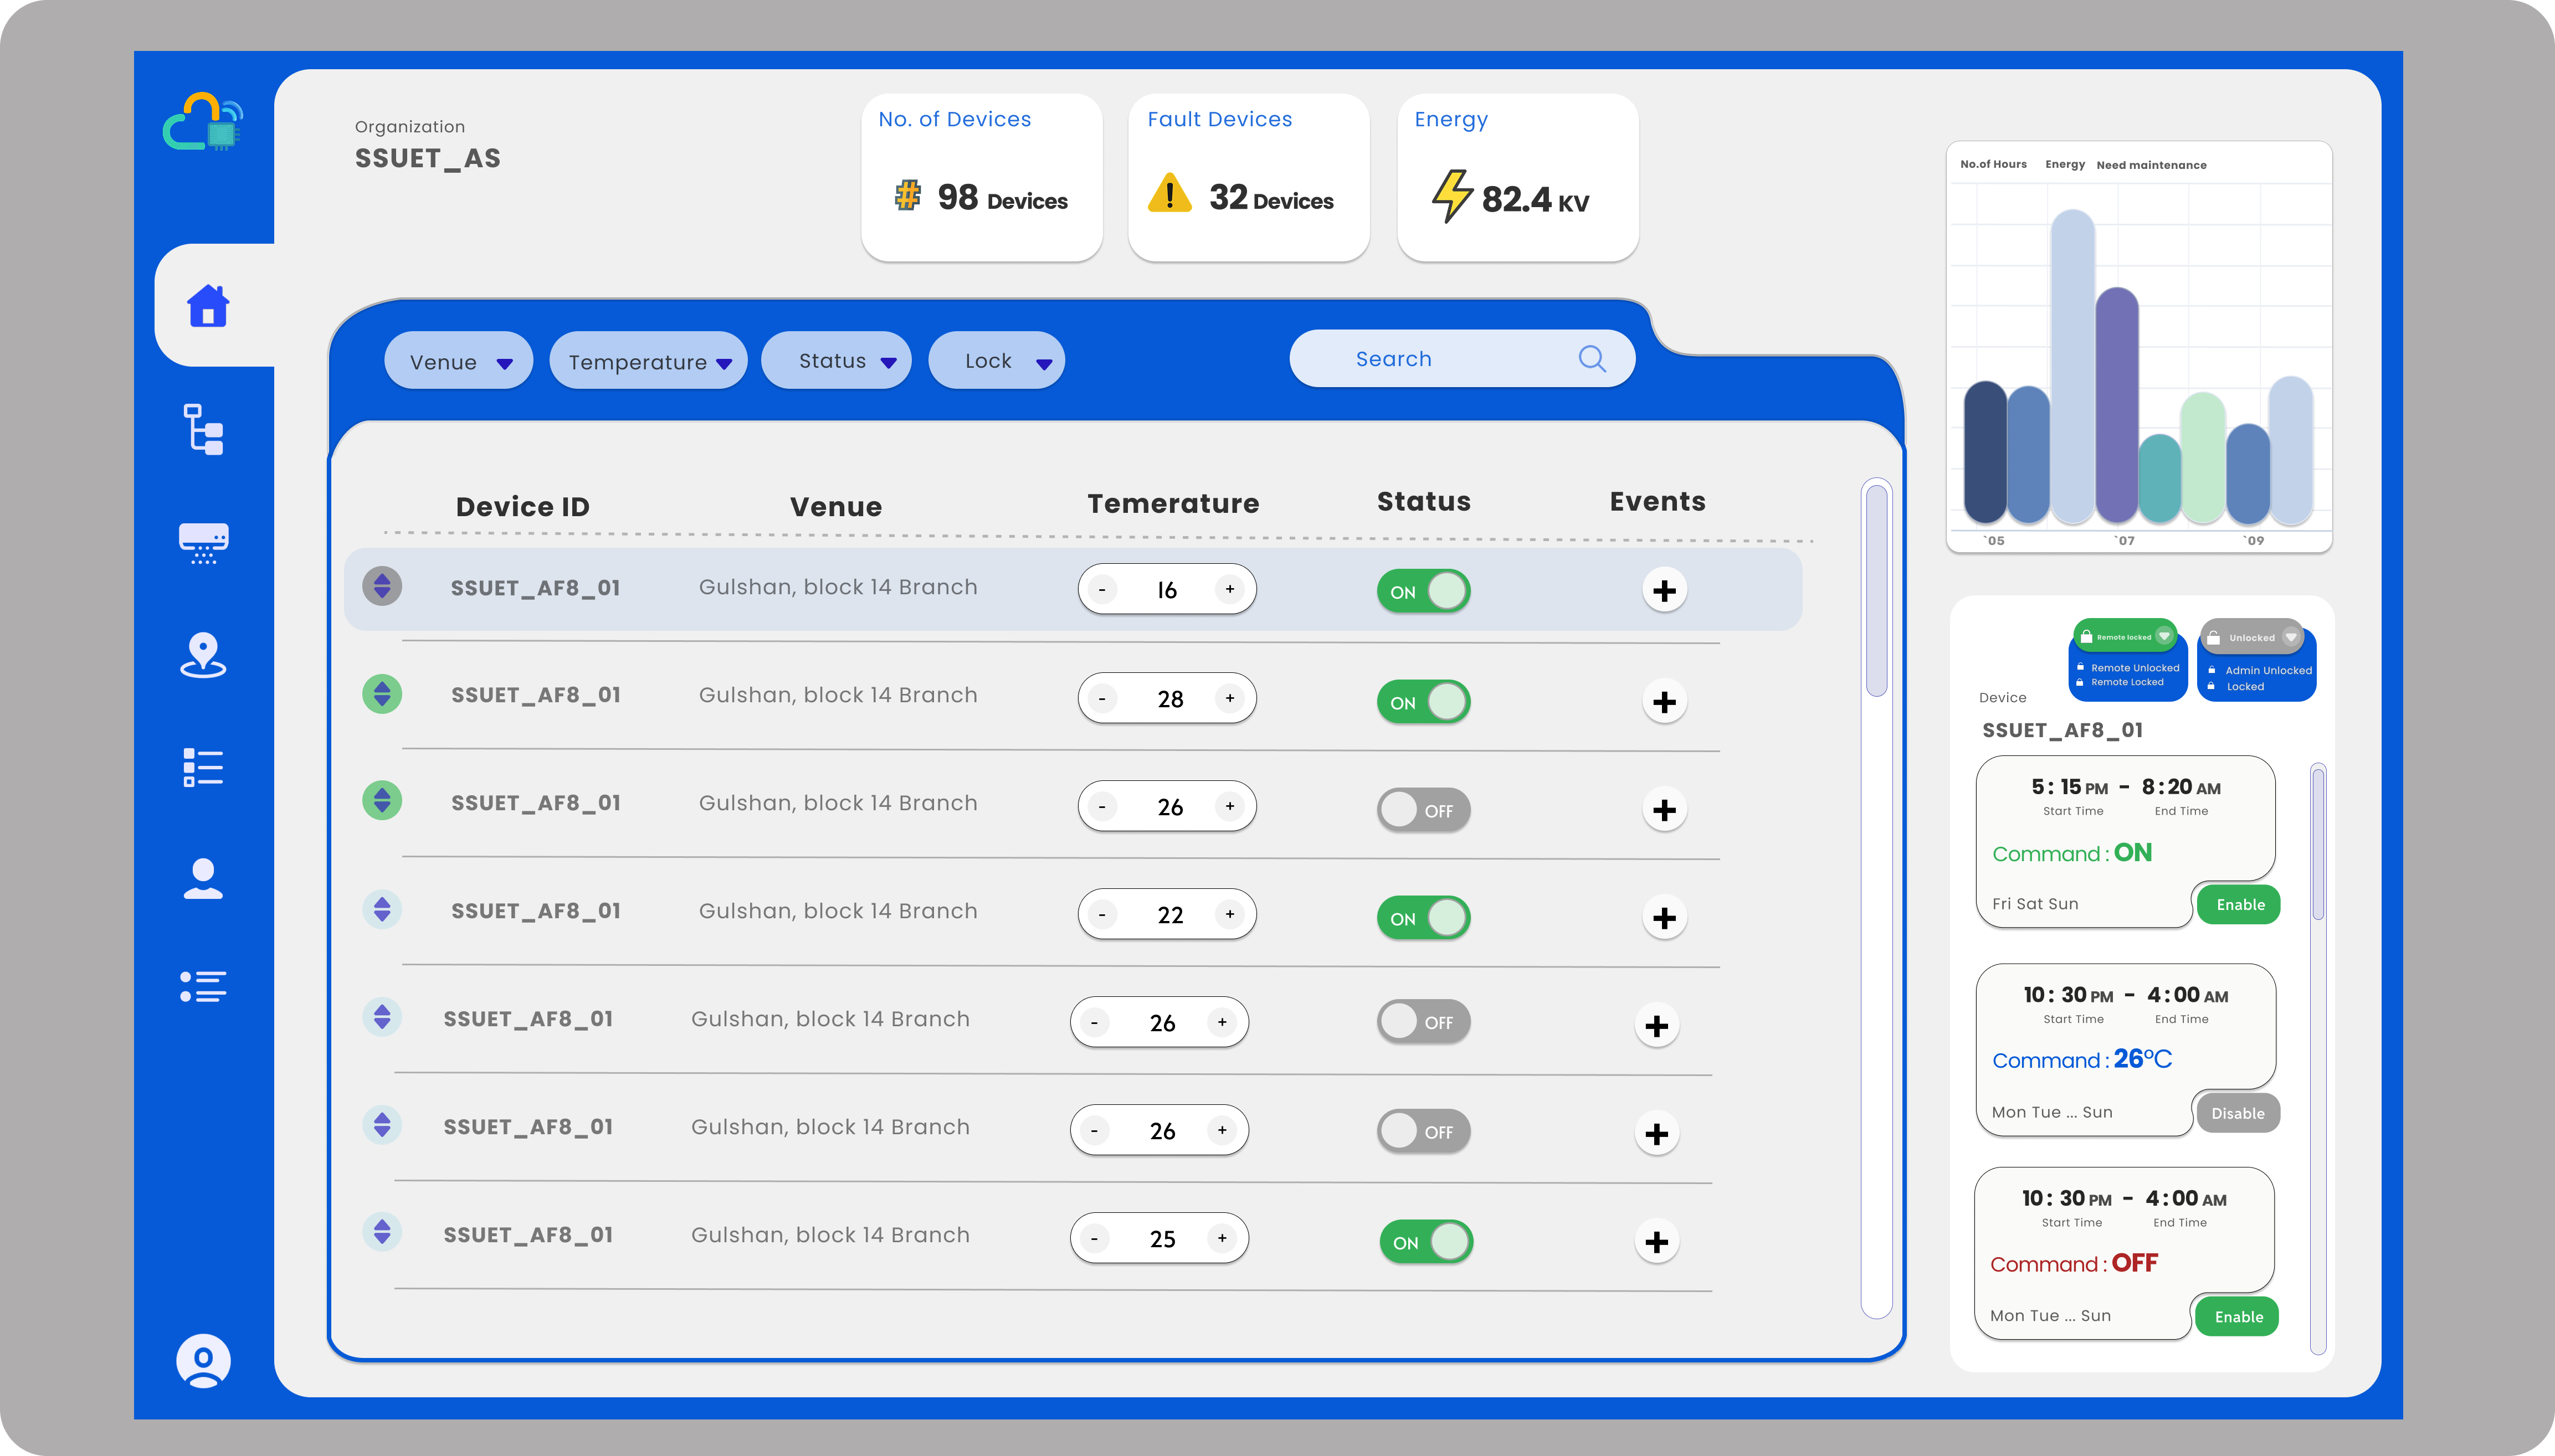Turn on the first OFF status switch
Viewport: 2555px width, 1456px height.
[x=1423, y=810]
